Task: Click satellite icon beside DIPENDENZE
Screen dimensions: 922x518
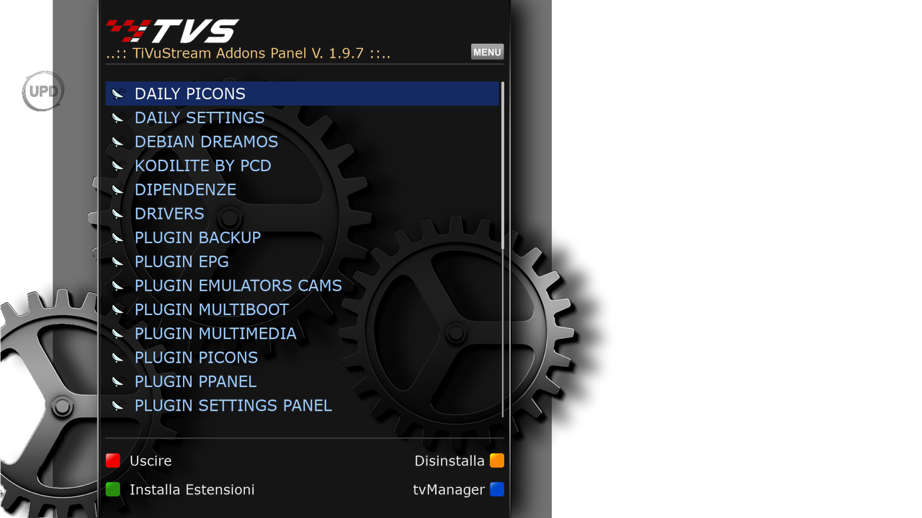Action: [118, 190]
